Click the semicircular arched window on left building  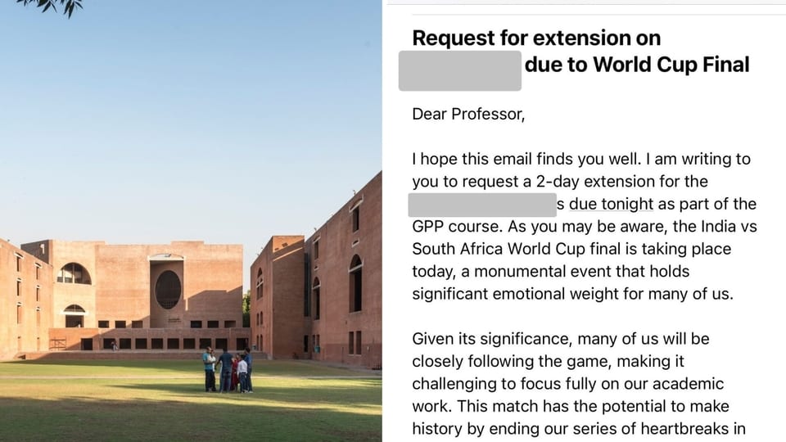coord(75,273)
